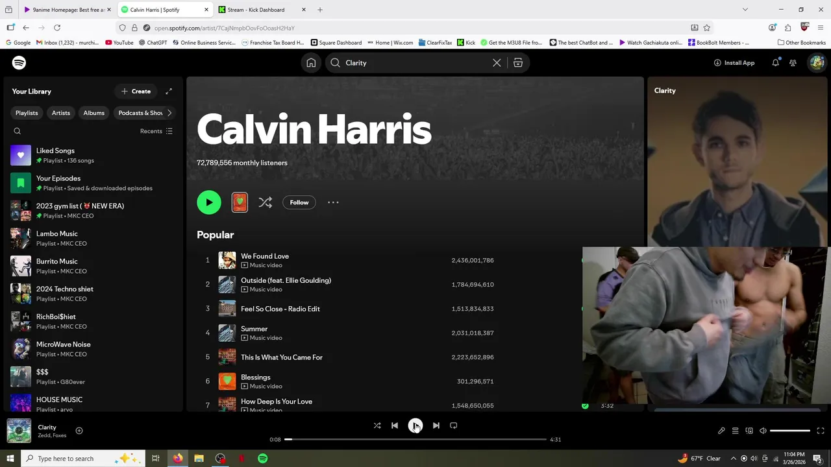
Task: Open the user profile avatar
Action: point(816,63)
